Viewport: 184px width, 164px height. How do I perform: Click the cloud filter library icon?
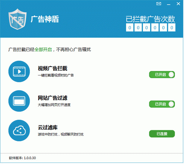(x=19, y=131)
